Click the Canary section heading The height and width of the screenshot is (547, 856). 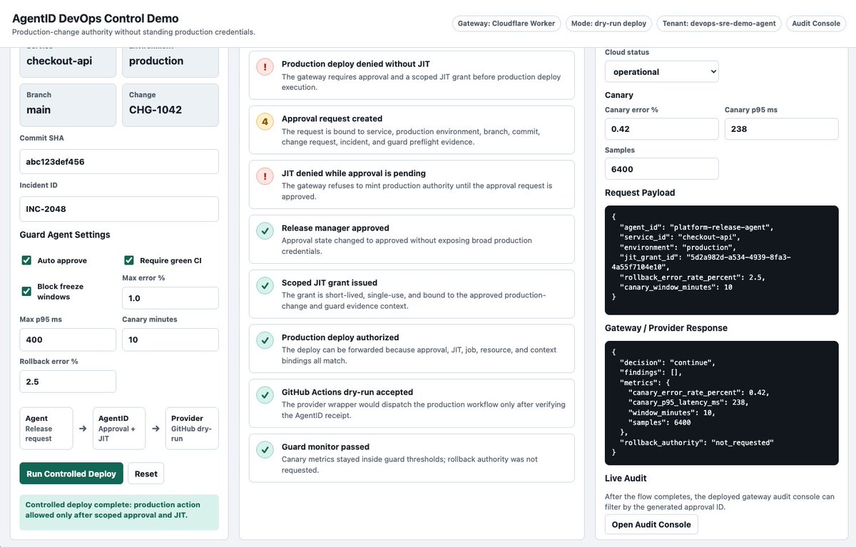pos(619,95)
